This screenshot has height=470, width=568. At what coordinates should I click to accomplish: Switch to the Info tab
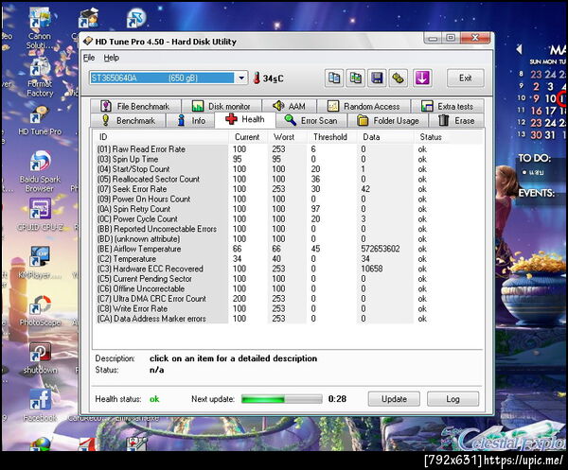(191, 120)
